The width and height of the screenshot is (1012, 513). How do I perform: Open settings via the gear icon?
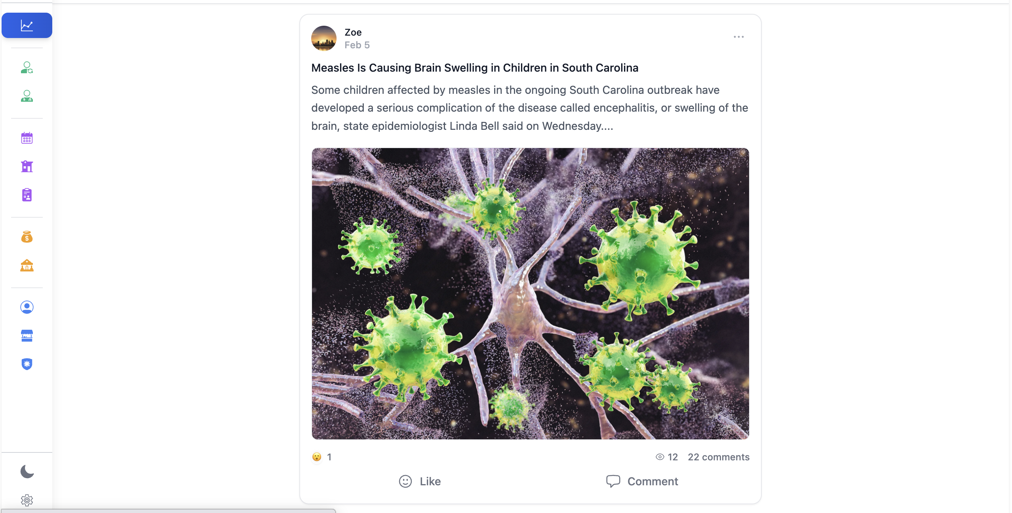(27, 500)
